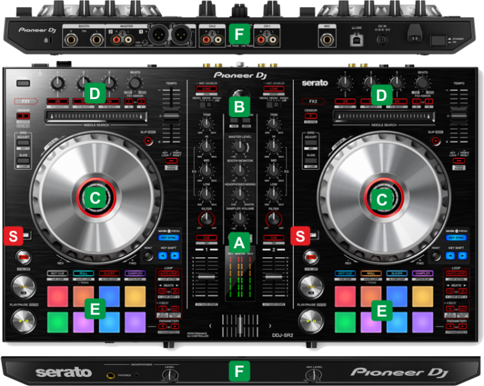The height and width of the screenshot is (386, 484).
Task: Halve loop with left deck 1/2X button
Action: click(x=162, y=291)
